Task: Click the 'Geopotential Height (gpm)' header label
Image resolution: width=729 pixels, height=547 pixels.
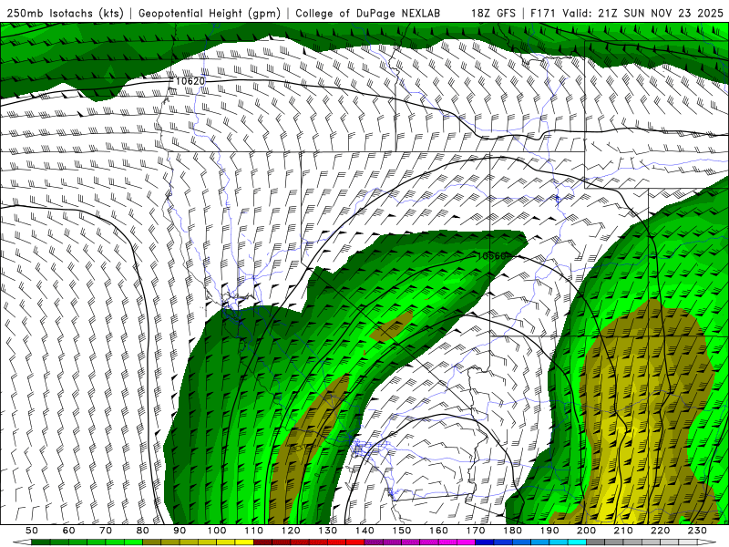Action: [210, 13]
